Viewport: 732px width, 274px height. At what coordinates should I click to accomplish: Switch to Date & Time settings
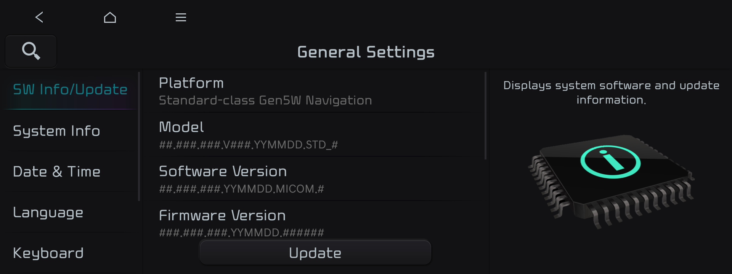point(56,172)
